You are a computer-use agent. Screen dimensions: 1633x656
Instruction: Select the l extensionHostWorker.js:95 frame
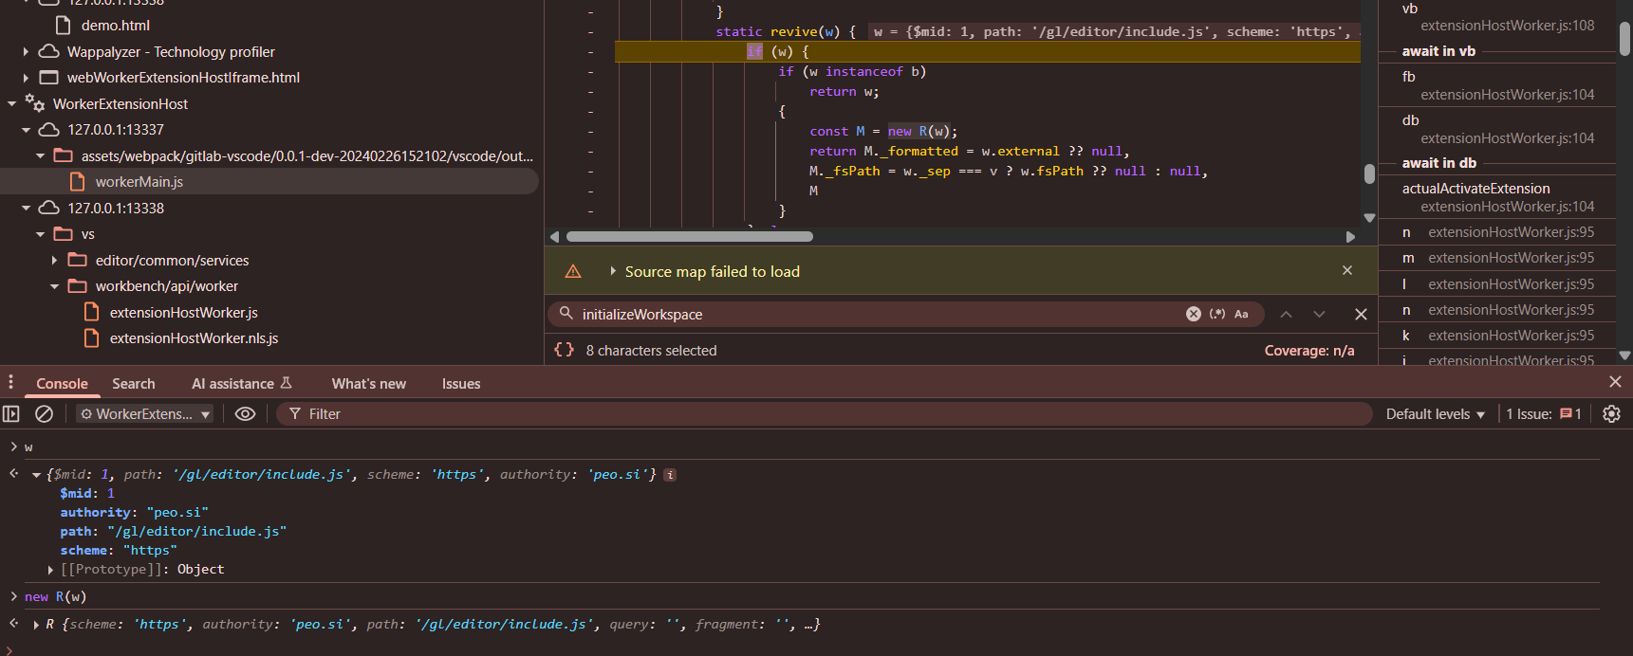tap(1496, 283)
